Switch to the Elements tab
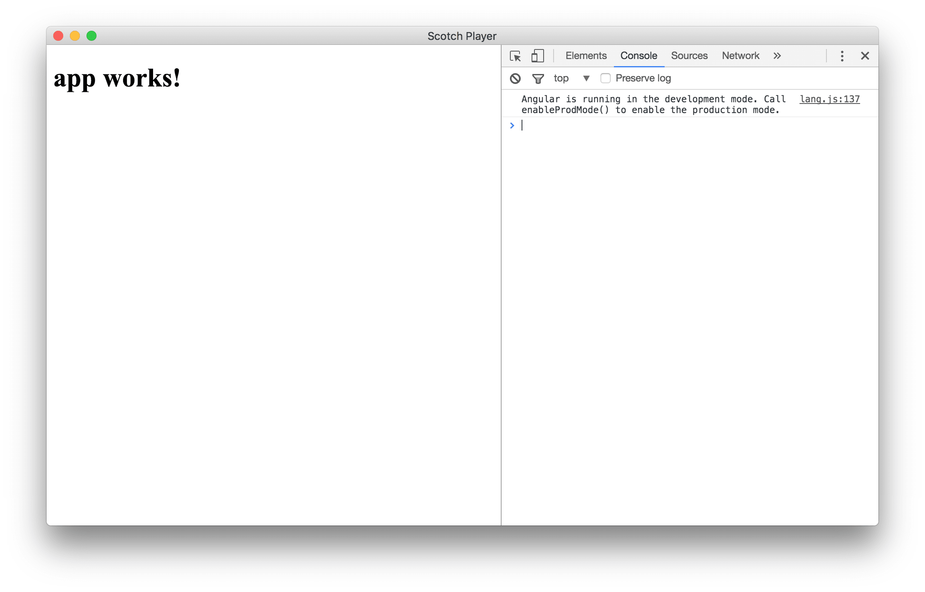 pyautogui.click(x=586, y=56)
